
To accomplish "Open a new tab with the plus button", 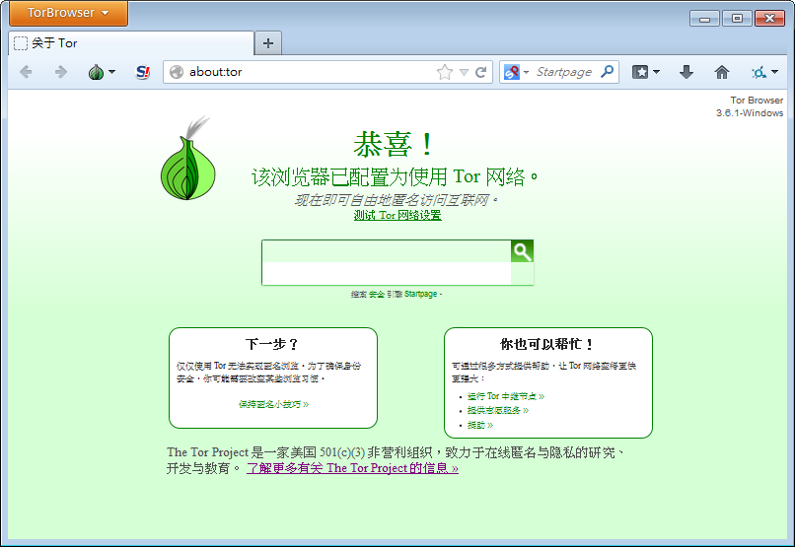I will click(x=268, y=43).
